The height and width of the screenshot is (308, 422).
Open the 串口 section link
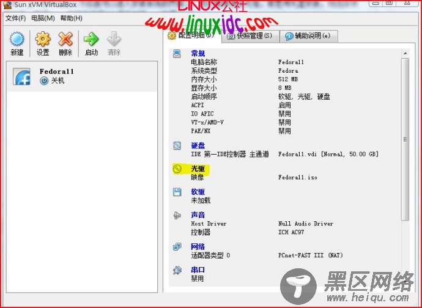pyautogui.click(x=198, y=269)
